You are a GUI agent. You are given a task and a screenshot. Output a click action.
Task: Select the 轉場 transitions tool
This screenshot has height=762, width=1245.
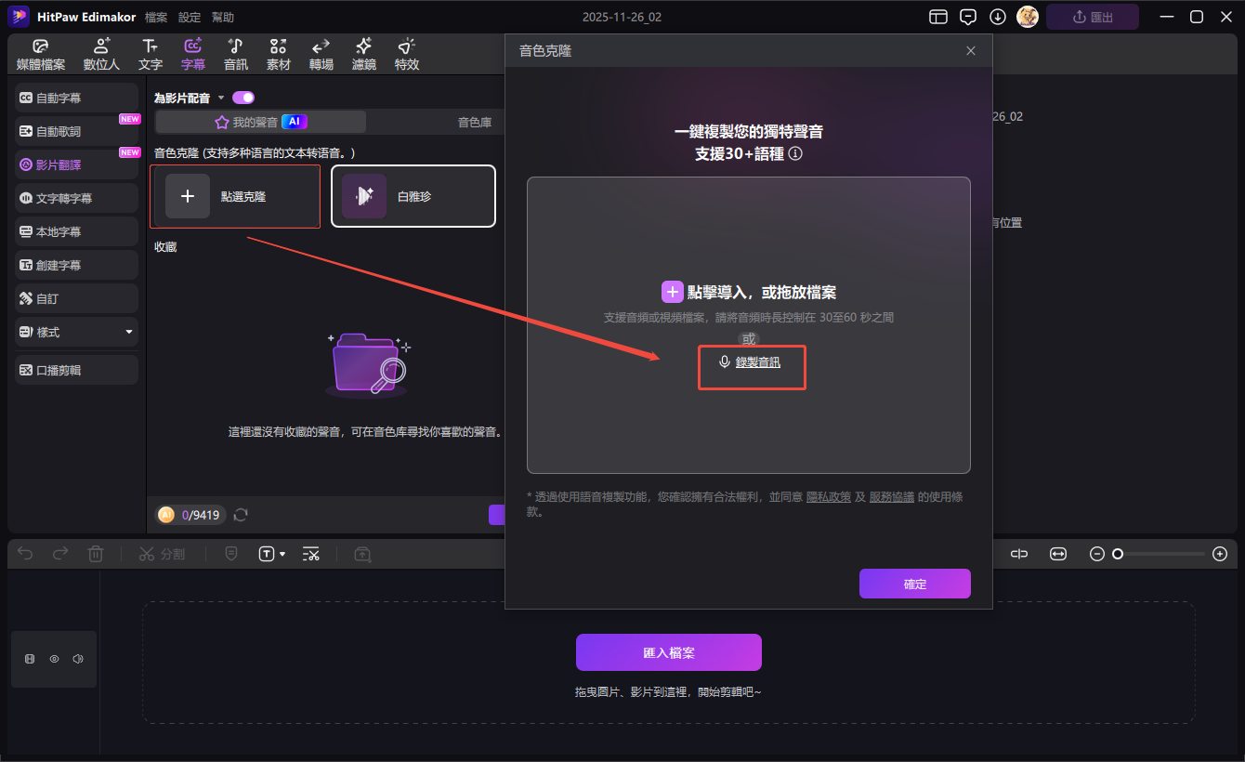point(321,55)
